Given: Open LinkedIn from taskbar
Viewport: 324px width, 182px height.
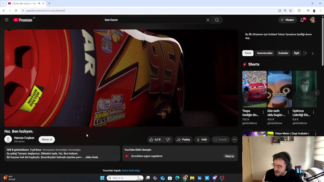Looking at the screenshot, I should pos(200,178).
